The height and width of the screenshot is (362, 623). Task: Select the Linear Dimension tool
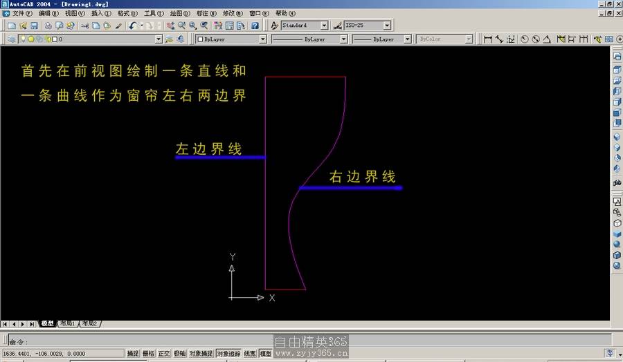click(x=488, y=39)
